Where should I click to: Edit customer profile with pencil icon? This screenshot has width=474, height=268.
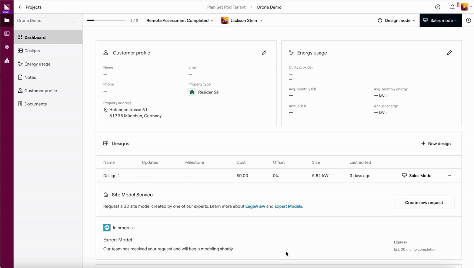[x=264, y=53]
